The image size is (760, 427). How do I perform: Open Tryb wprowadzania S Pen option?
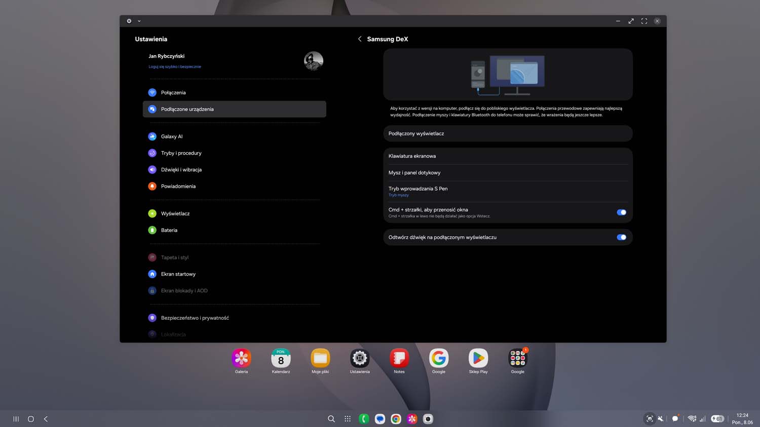point(508,191)
